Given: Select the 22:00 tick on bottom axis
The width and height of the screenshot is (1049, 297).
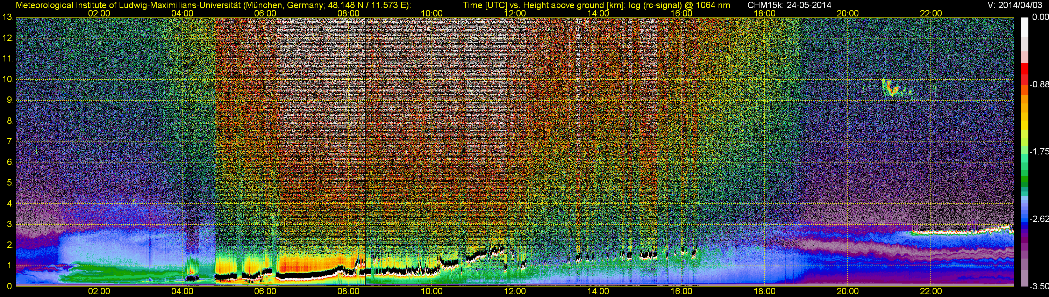Looking at the screenshot, I should 931,291.
